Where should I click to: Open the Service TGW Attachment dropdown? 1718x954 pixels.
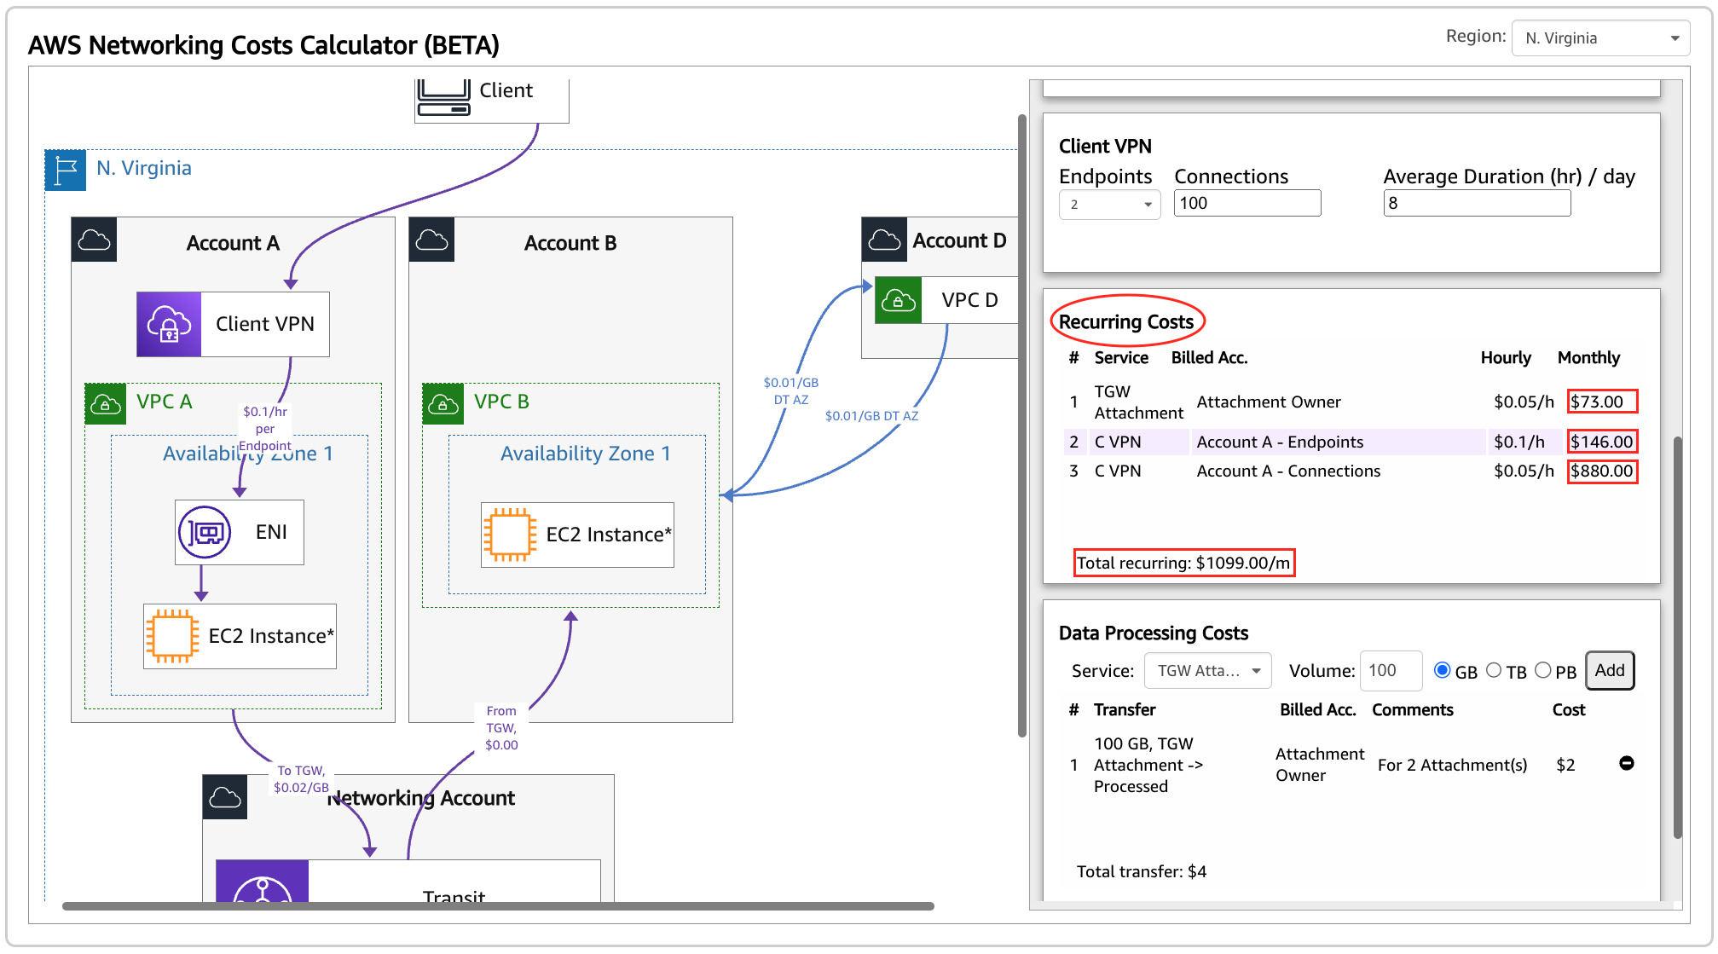tap(1207, 671)
